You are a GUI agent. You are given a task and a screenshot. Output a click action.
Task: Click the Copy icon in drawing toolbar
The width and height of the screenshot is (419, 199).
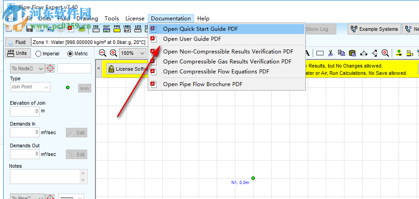point(341,53)
